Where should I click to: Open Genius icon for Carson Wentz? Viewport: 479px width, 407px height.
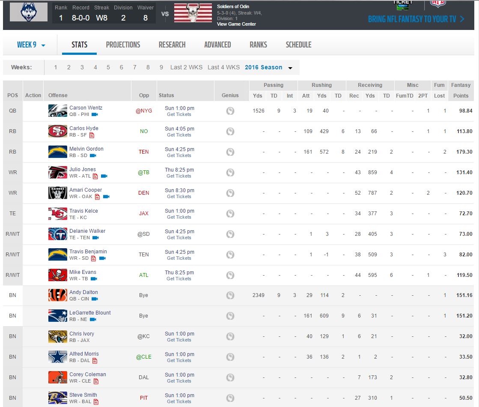pos(230,111)
